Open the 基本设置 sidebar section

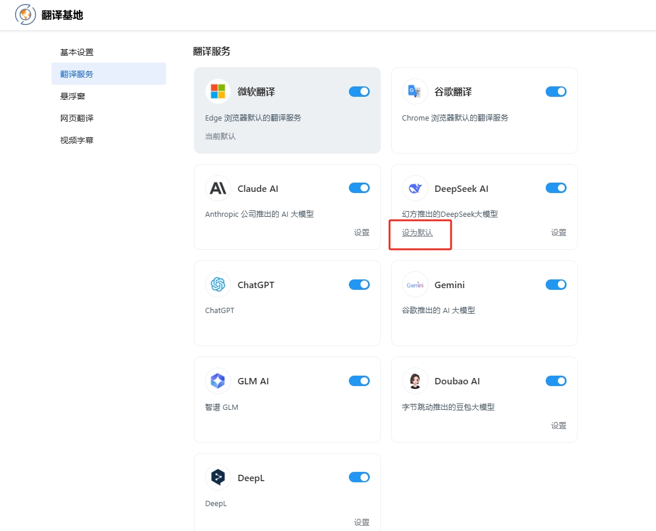click(x=109, y=52)
